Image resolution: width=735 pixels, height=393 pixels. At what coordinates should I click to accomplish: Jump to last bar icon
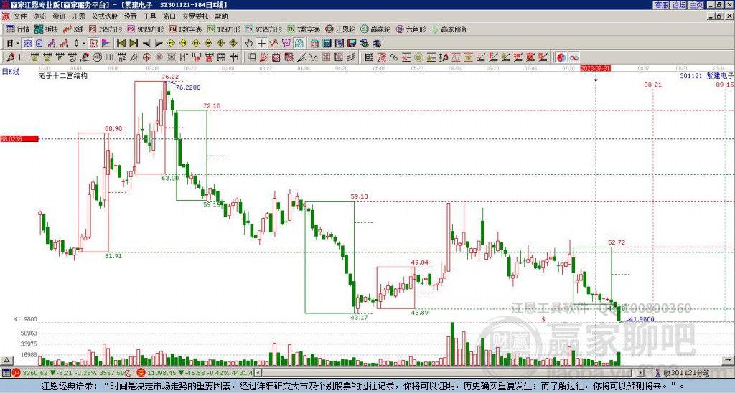[134, 44]
